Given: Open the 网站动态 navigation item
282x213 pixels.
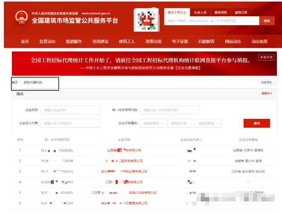Looking at the screenshot, I should pos(233,41).
